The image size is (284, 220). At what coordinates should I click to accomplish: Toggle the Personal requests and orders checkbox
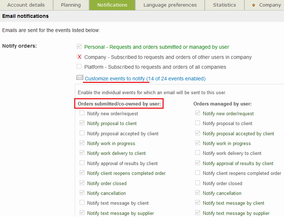(79, 47)
